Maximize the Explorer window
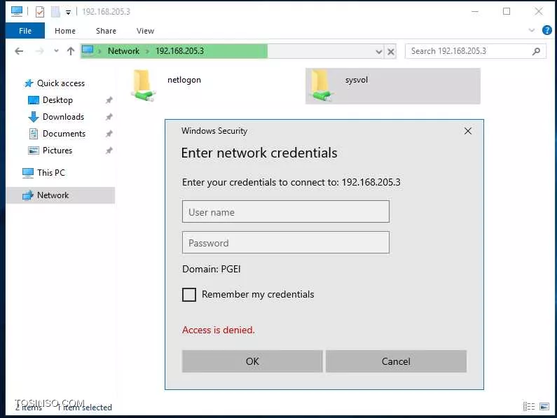Image resolution: width=557 pixels, height=418 pixels. [507, 11]
